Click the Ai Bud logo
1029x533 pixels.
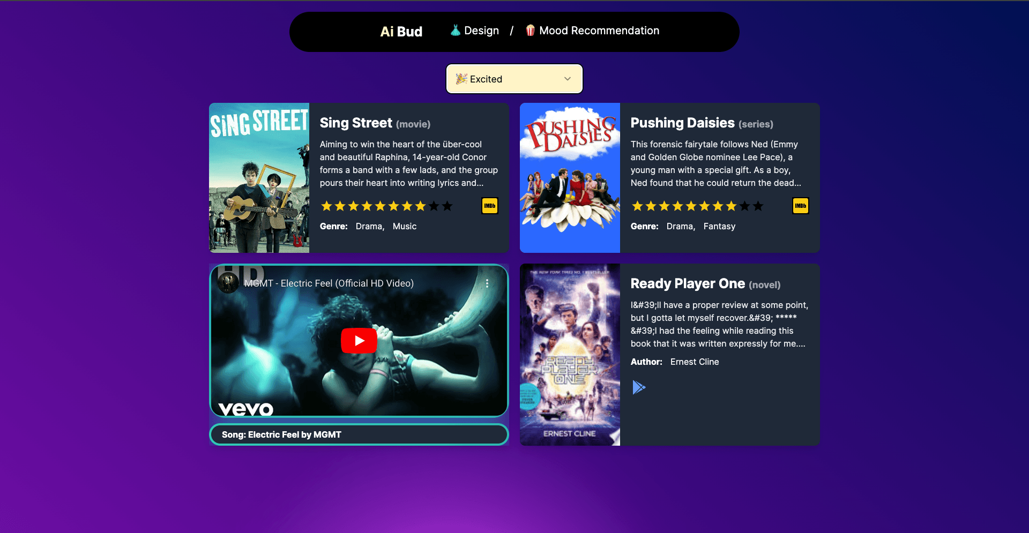click(x=401, y=32)
